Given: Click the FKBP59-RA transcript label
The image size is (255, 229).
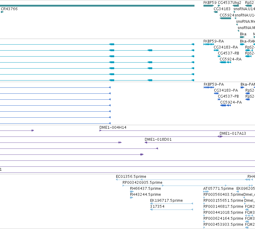Looking at the screenshot, I should tap(214, 41).
